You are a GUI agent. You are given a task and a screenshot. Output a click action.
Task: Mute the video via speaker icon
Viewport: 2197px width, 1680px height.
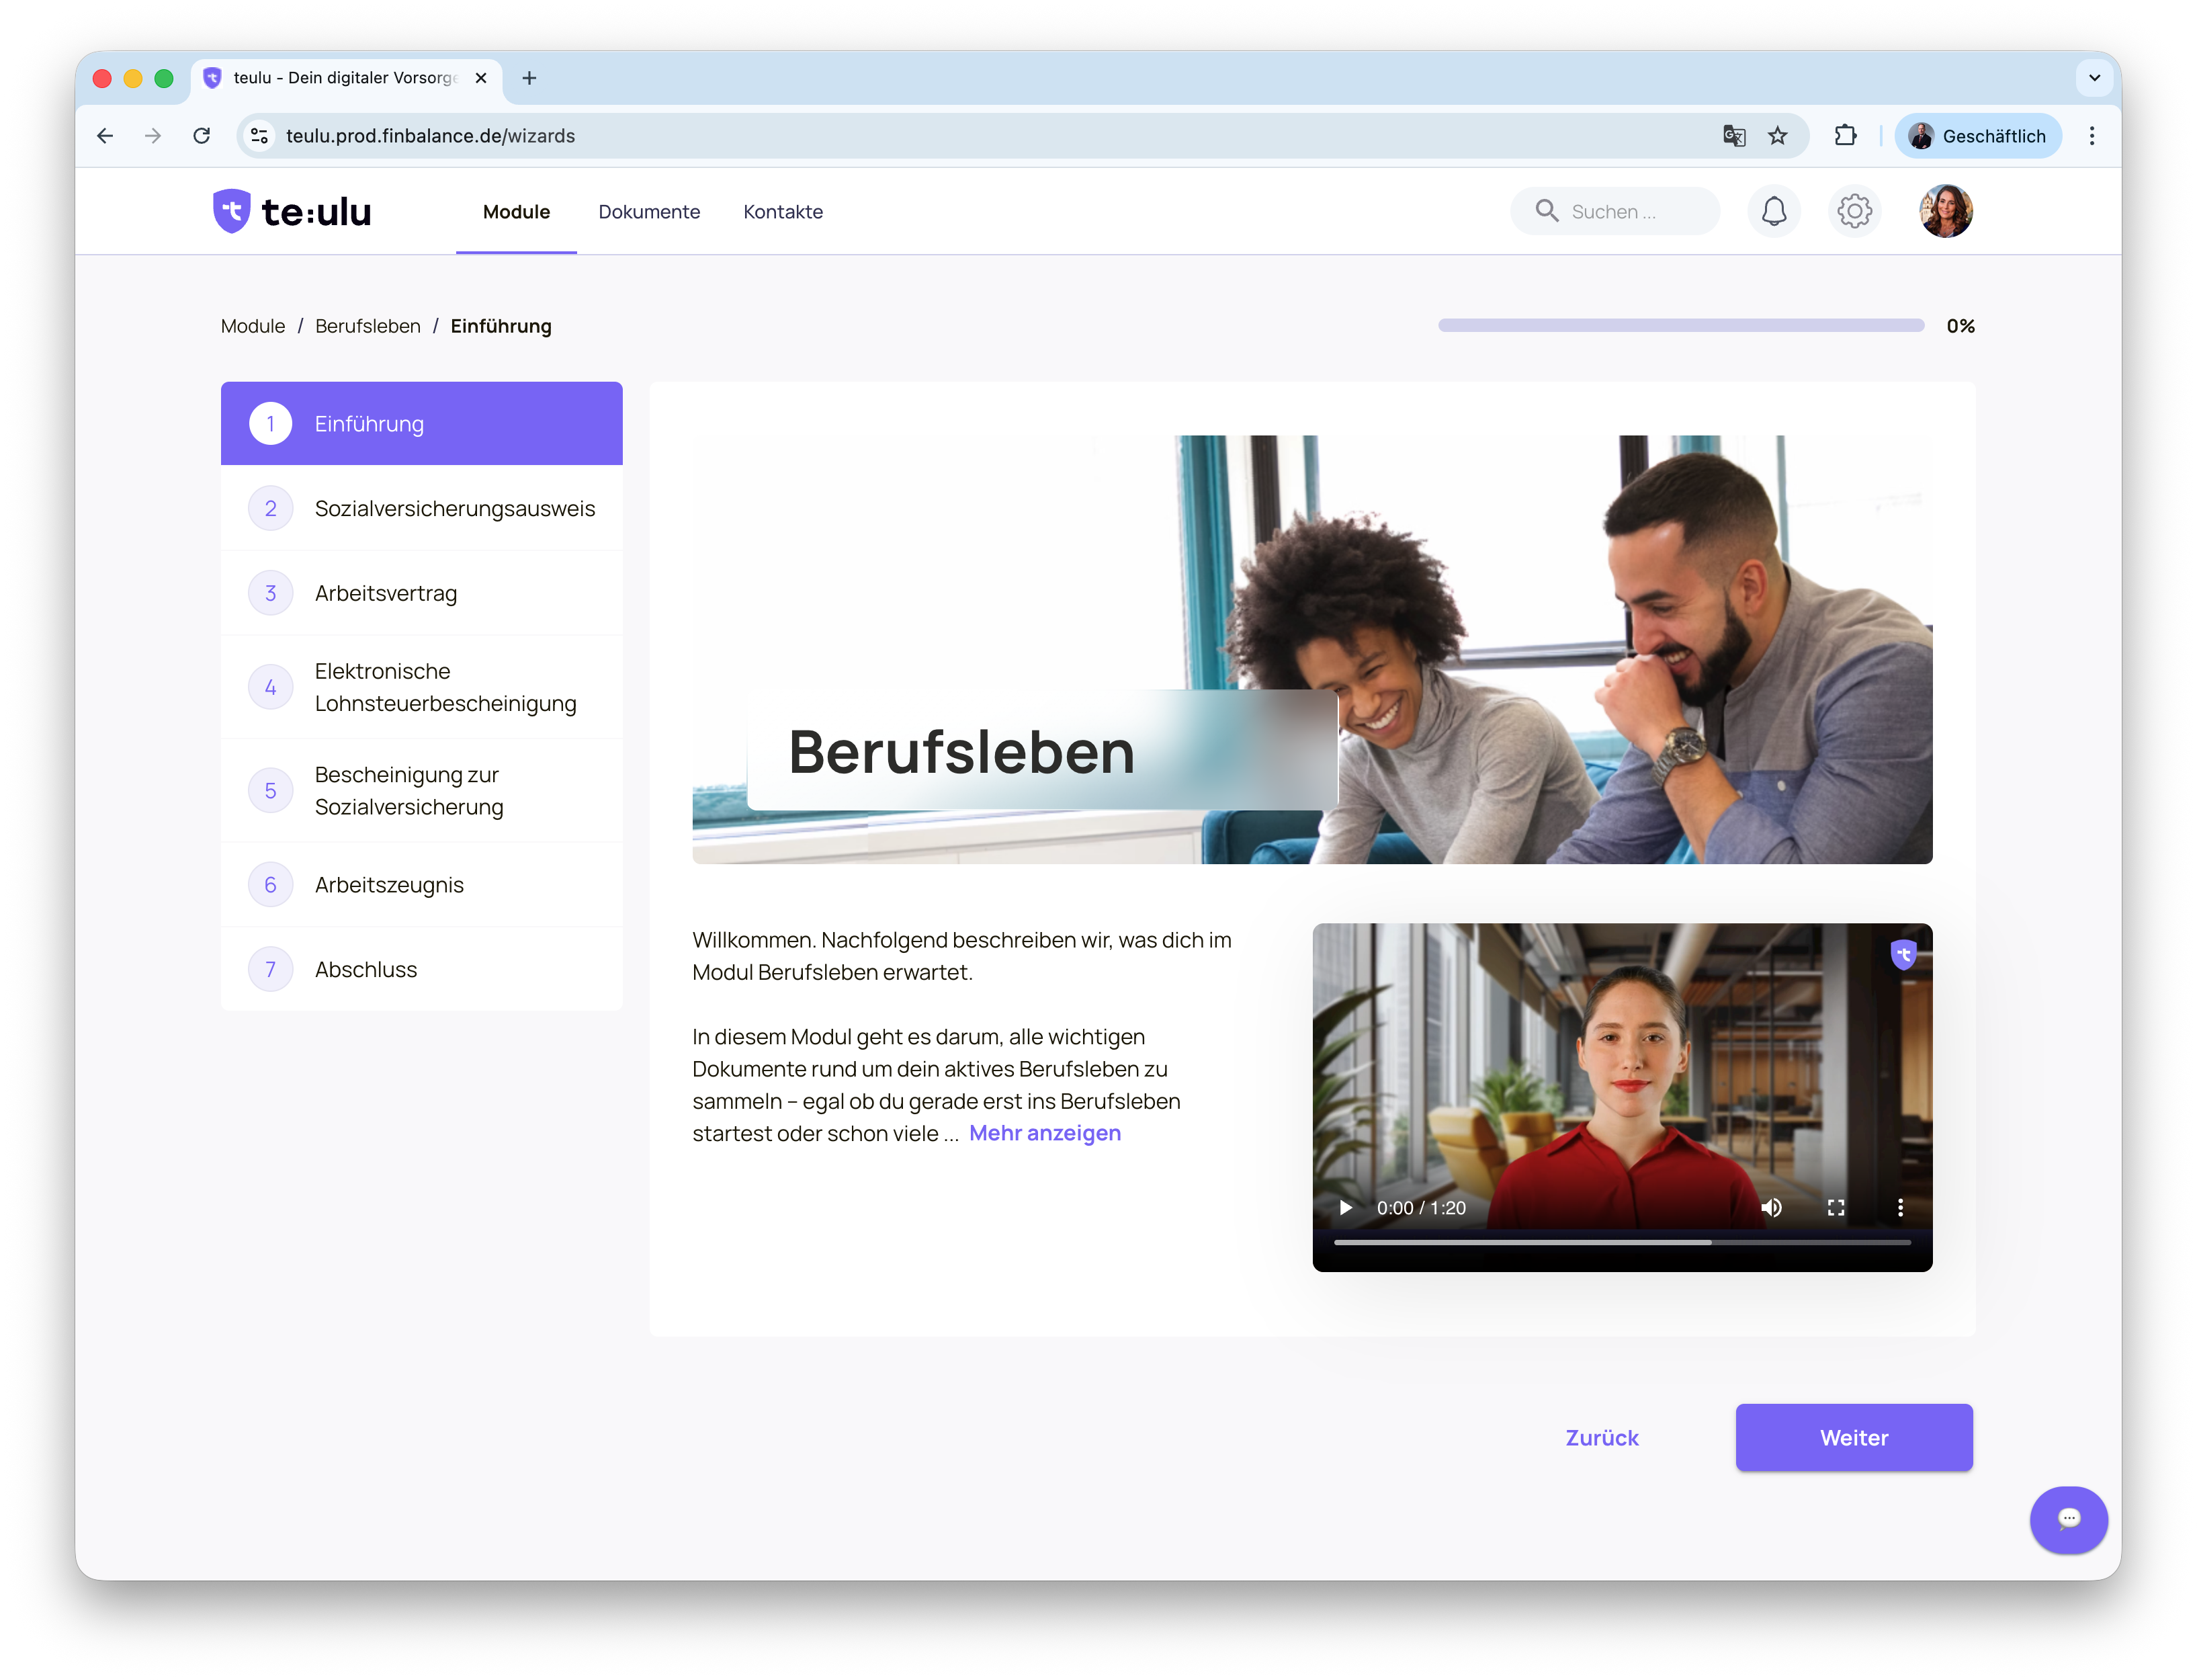(x=1771, y=1207)
